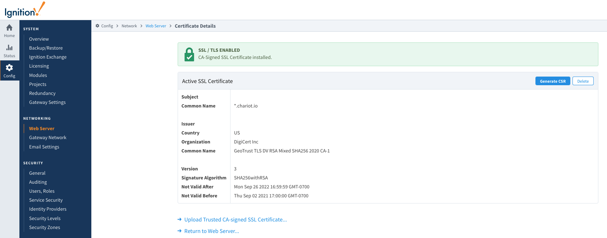Open Overview in System menu
The height and width of the screenshot is (238, 607).
(x=39, y=39)
